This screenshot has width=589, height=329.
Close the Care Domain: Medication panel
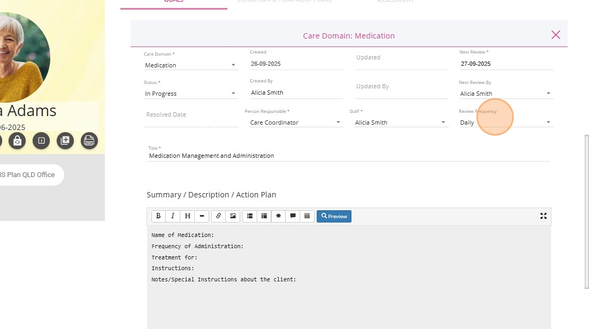[x=556, y=35]
